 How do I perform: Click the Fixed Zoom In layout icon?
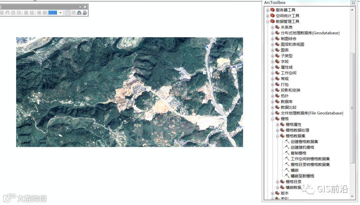(26, 13)
